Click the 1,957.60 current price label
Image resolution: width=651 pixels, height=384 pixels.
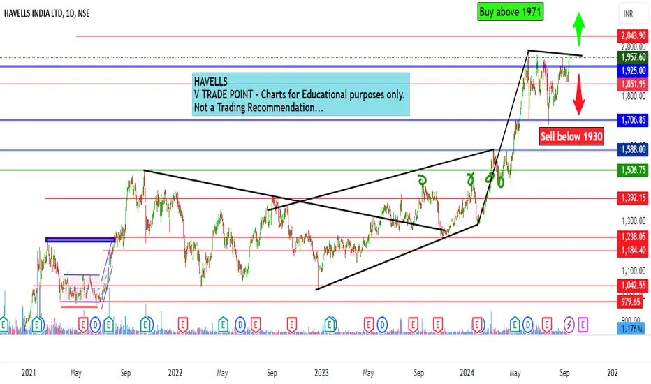pos(633,57)
